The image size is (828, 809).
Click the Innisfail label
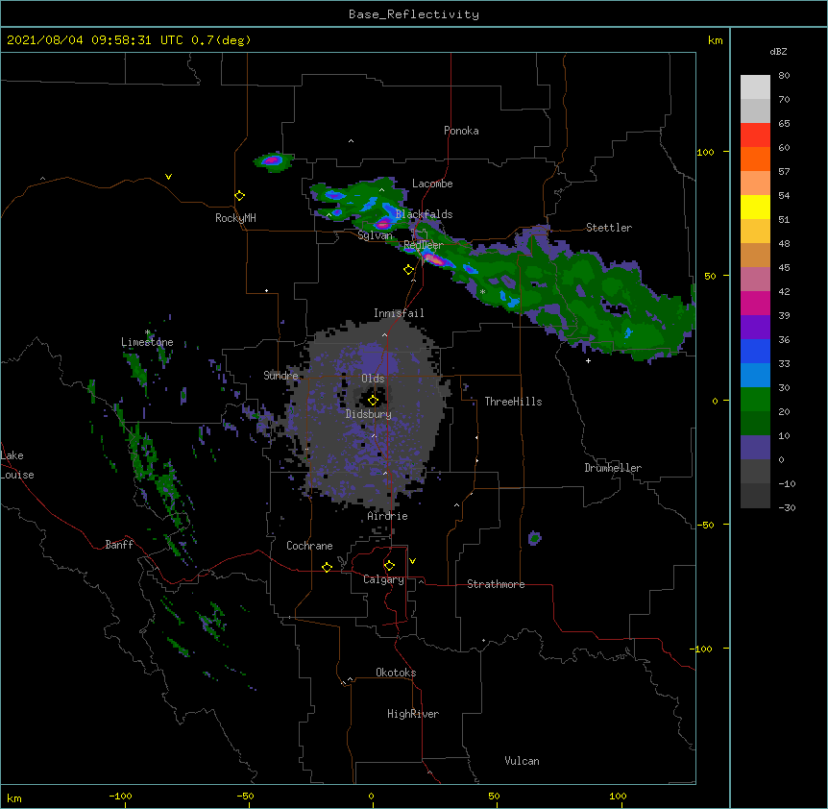tap(399, 313)
